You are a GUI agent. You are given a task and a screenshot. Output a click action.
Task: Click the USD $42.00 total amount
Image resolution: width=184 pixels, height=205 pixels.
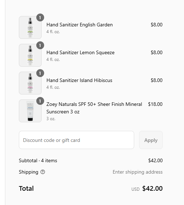(x=147, y=189)
